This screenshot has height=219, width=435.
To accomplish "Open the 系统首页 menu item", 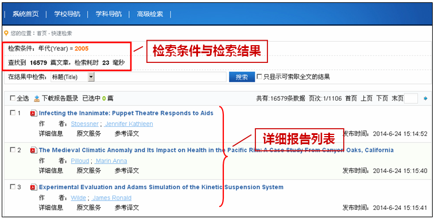I will 25,14.
